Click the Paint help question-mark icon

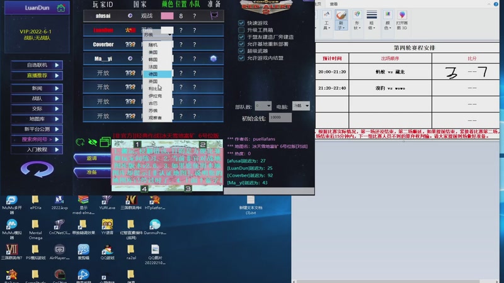[496, 4]
